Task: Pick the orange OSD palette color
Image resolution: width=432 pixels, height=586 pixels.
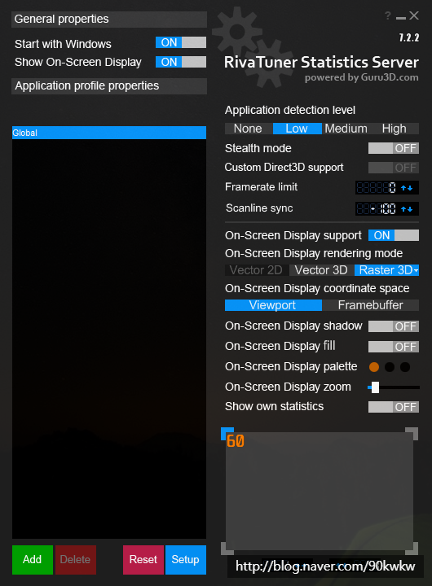Action: [x=374, y=367]
